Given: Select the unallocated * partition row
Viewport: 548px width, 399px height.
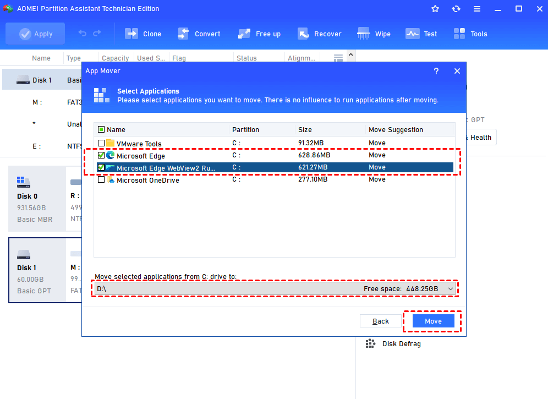Looking at the screenshot, I should pyautogui.click(x=42, y=124).
